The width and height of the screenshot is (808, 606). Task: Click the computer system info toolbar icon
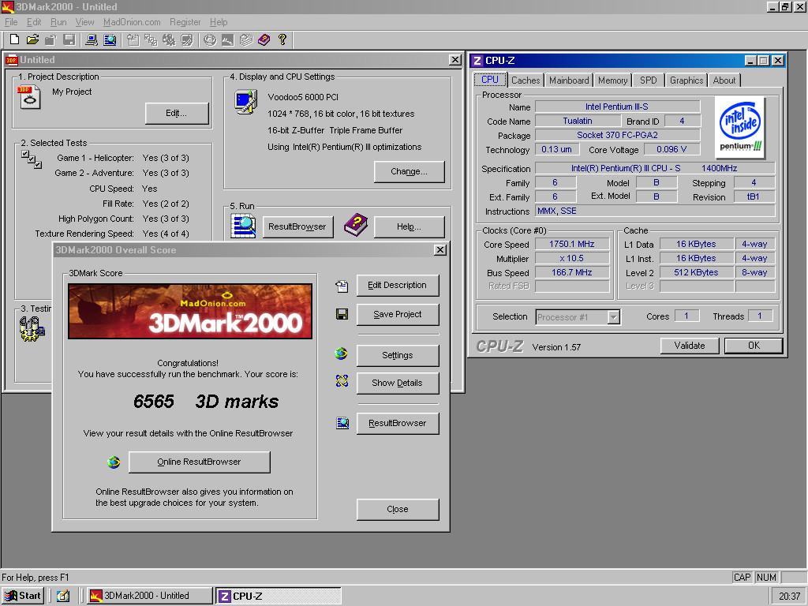[x=92, y=39]
